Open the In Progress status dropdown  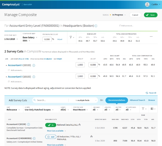click(x=119, y=15)
